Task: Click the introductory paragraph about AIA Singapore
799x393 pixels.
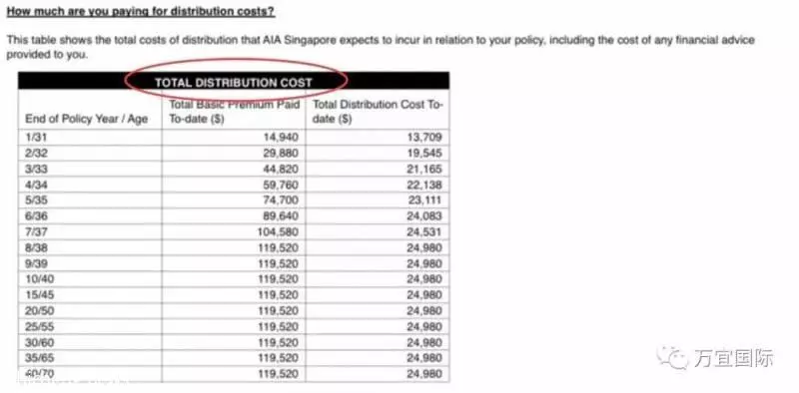Action: click(x=381, y=47)
